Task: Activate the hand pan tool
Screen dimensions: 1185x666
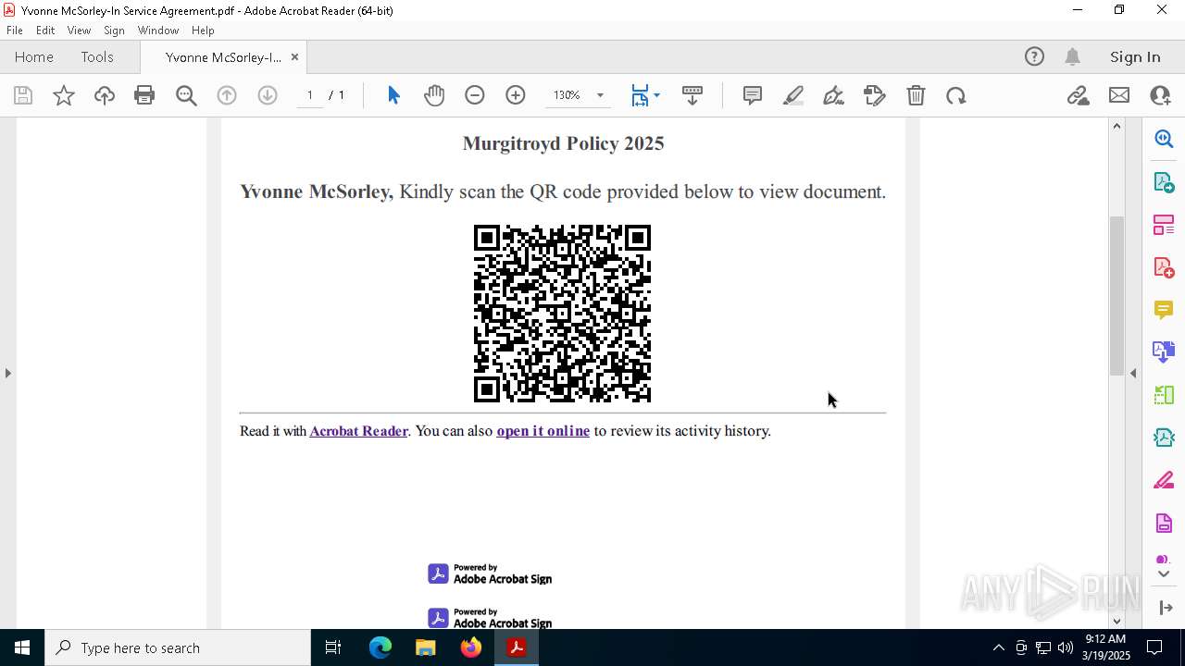Action: (x=434, y=95)
